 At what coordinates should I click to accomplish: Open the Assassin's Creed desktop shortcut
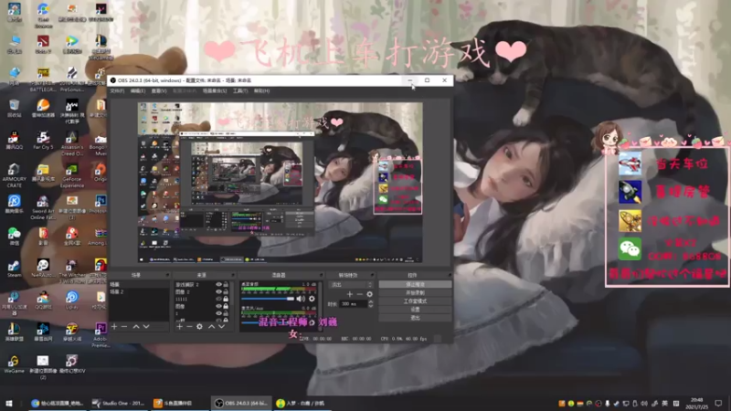pyautogui.click(x=72, y=143)
